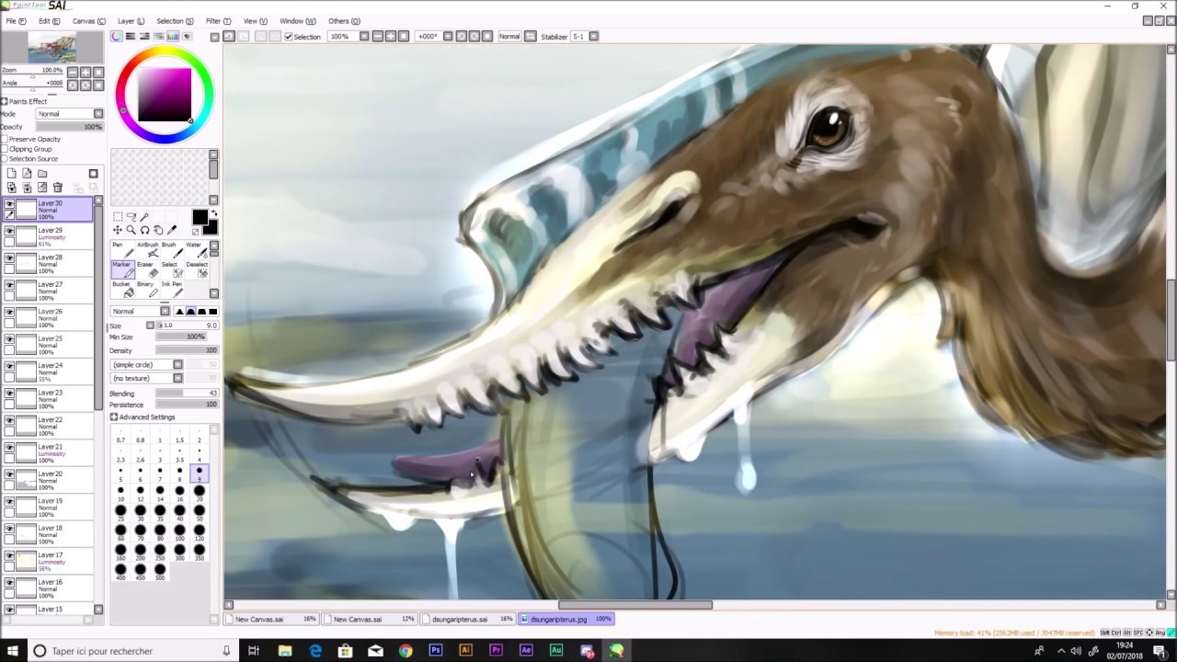The height and width of the screenshot is (662, 1177).
Task: Open the Filter menu
Action: tap(218, 21)
